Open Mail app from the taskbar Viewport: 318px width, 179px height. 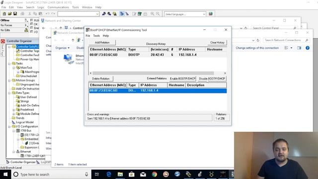coord(143,175)
